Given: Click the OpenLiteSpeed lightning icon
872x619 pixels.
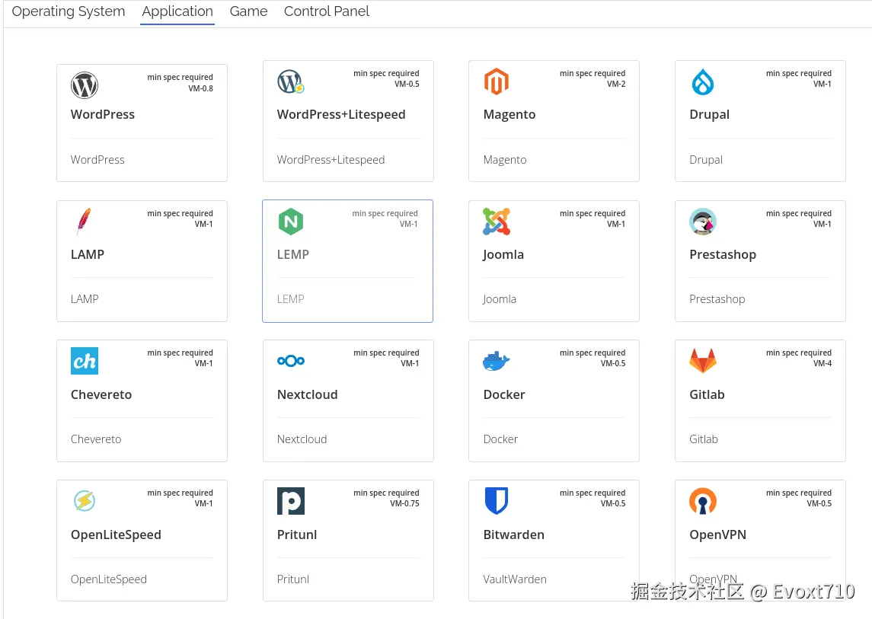Looking at the screenshot, I should tap(85, 500).
